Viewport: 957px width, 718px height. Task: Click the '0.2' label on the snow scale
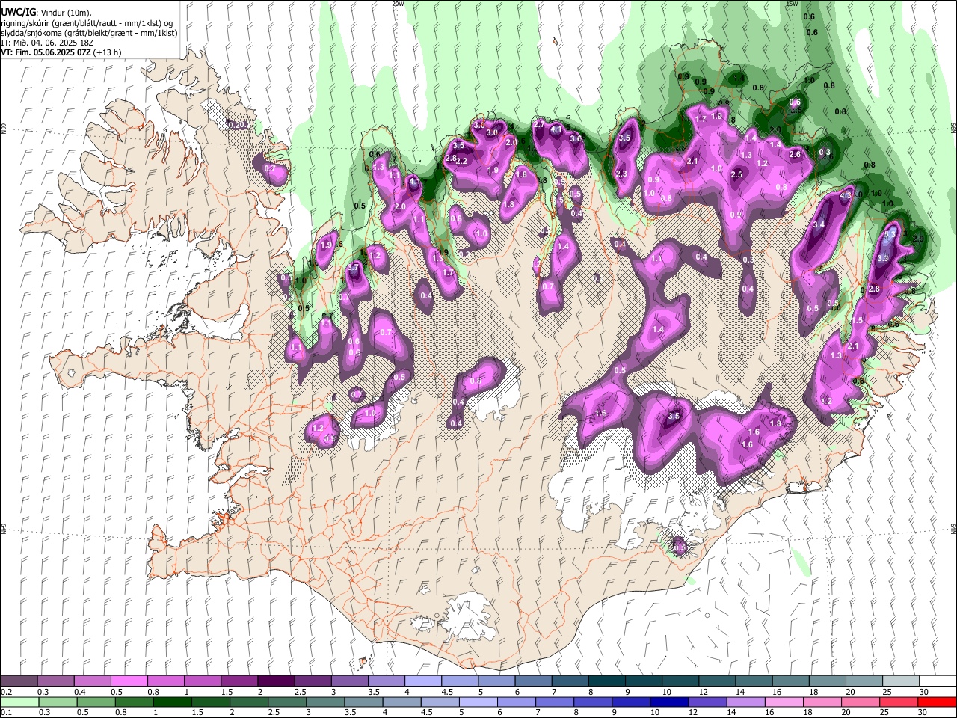(6, 692)
